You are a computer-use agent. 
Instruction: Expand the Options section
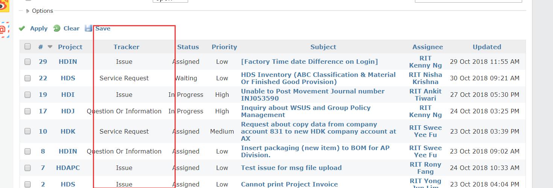coord(39,11)
